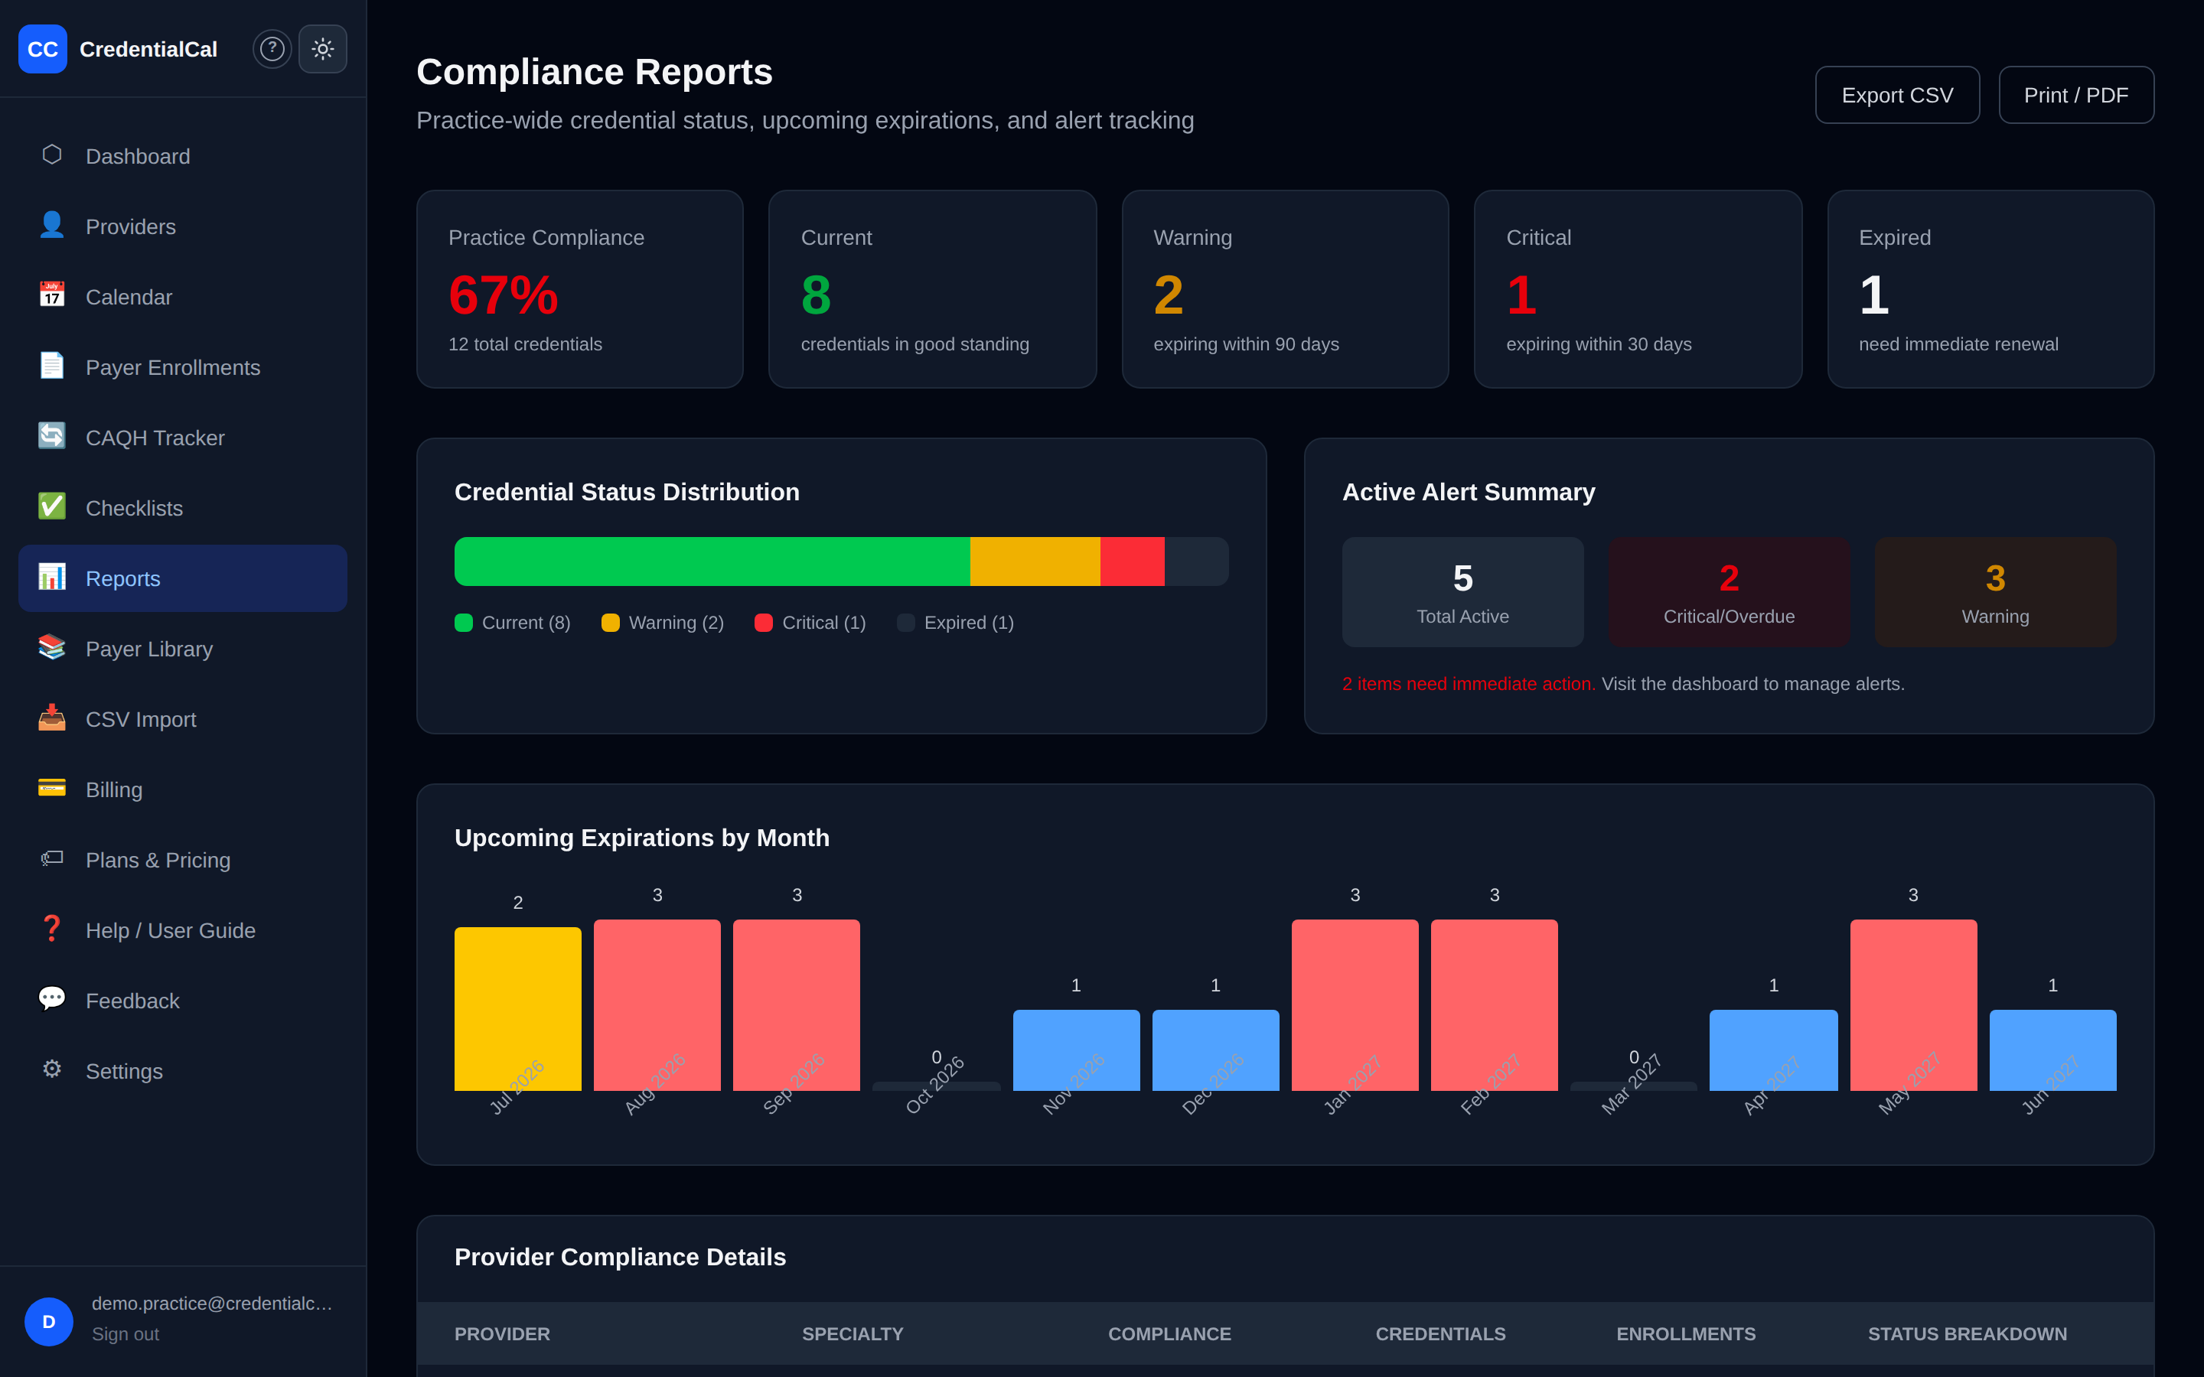Click the 2 Critical/Overdue alert tile
The height and width of the screenshot is (1377, 2204).
pyautogui.click(x=1729, y=592)
